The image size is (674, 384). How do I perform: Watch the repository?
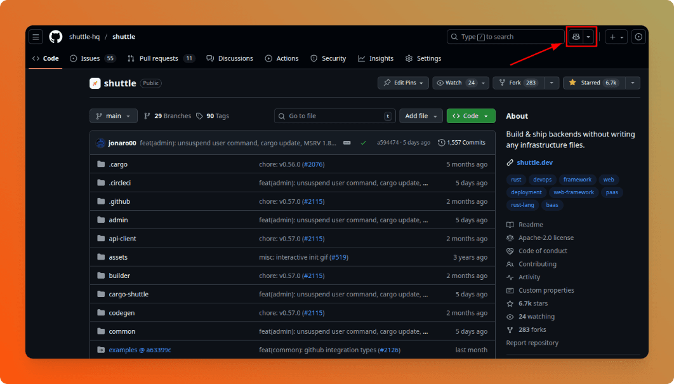tap(456, 83)
